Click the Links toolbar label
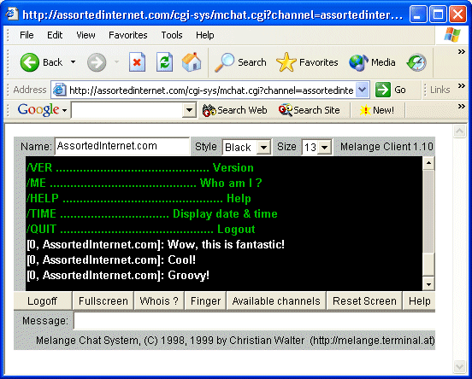Viewport: 472px width, 379px height. click(440, 90)
